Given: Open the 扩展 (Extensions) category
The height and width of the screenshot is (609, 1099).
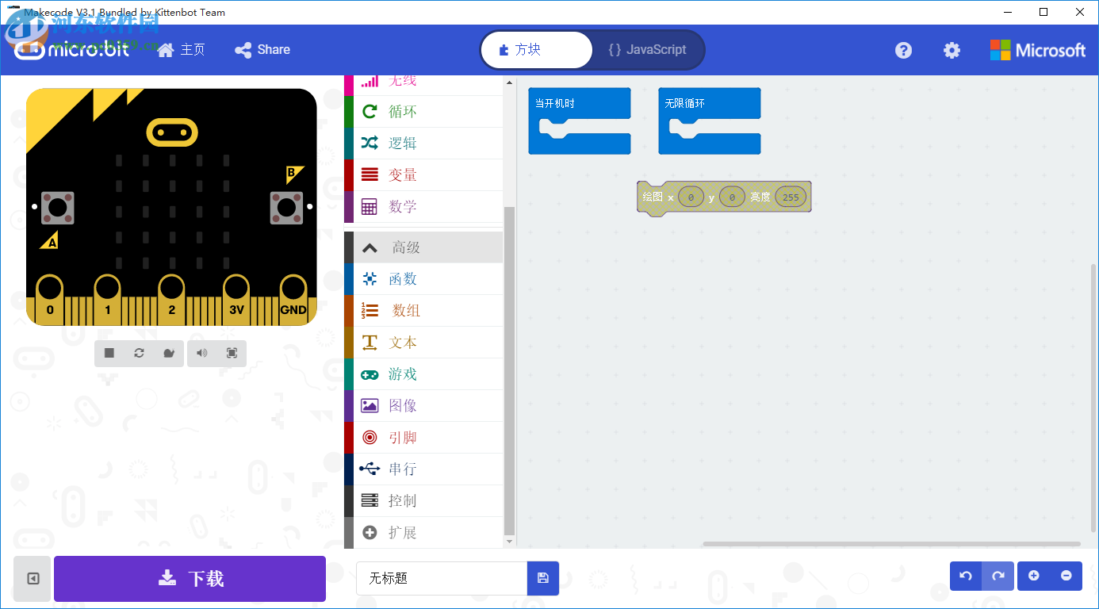Looking at the screenshot, I should click(401, 532).
